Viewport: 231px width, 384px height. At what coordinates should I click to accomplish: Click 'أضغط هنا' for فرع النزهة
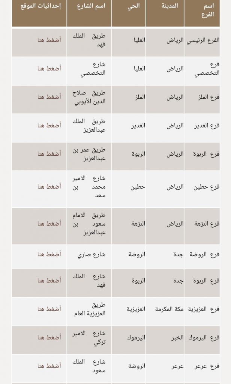pos(49,223)
